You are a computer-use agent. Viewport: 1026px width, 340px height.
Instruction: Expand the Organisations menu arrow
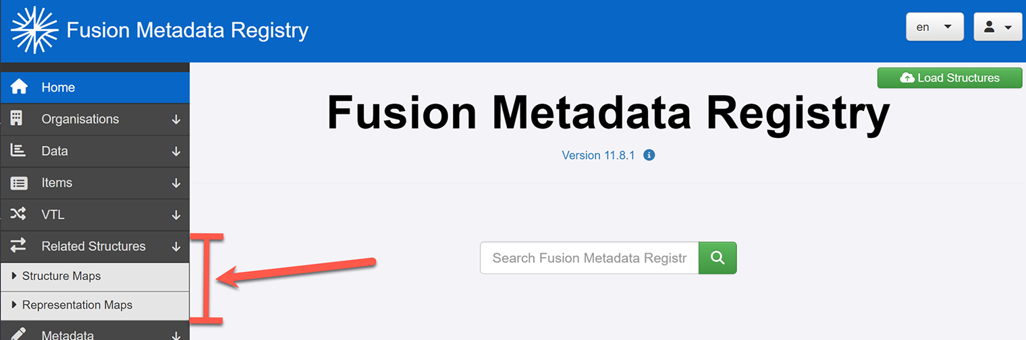[x=176, y=120]
